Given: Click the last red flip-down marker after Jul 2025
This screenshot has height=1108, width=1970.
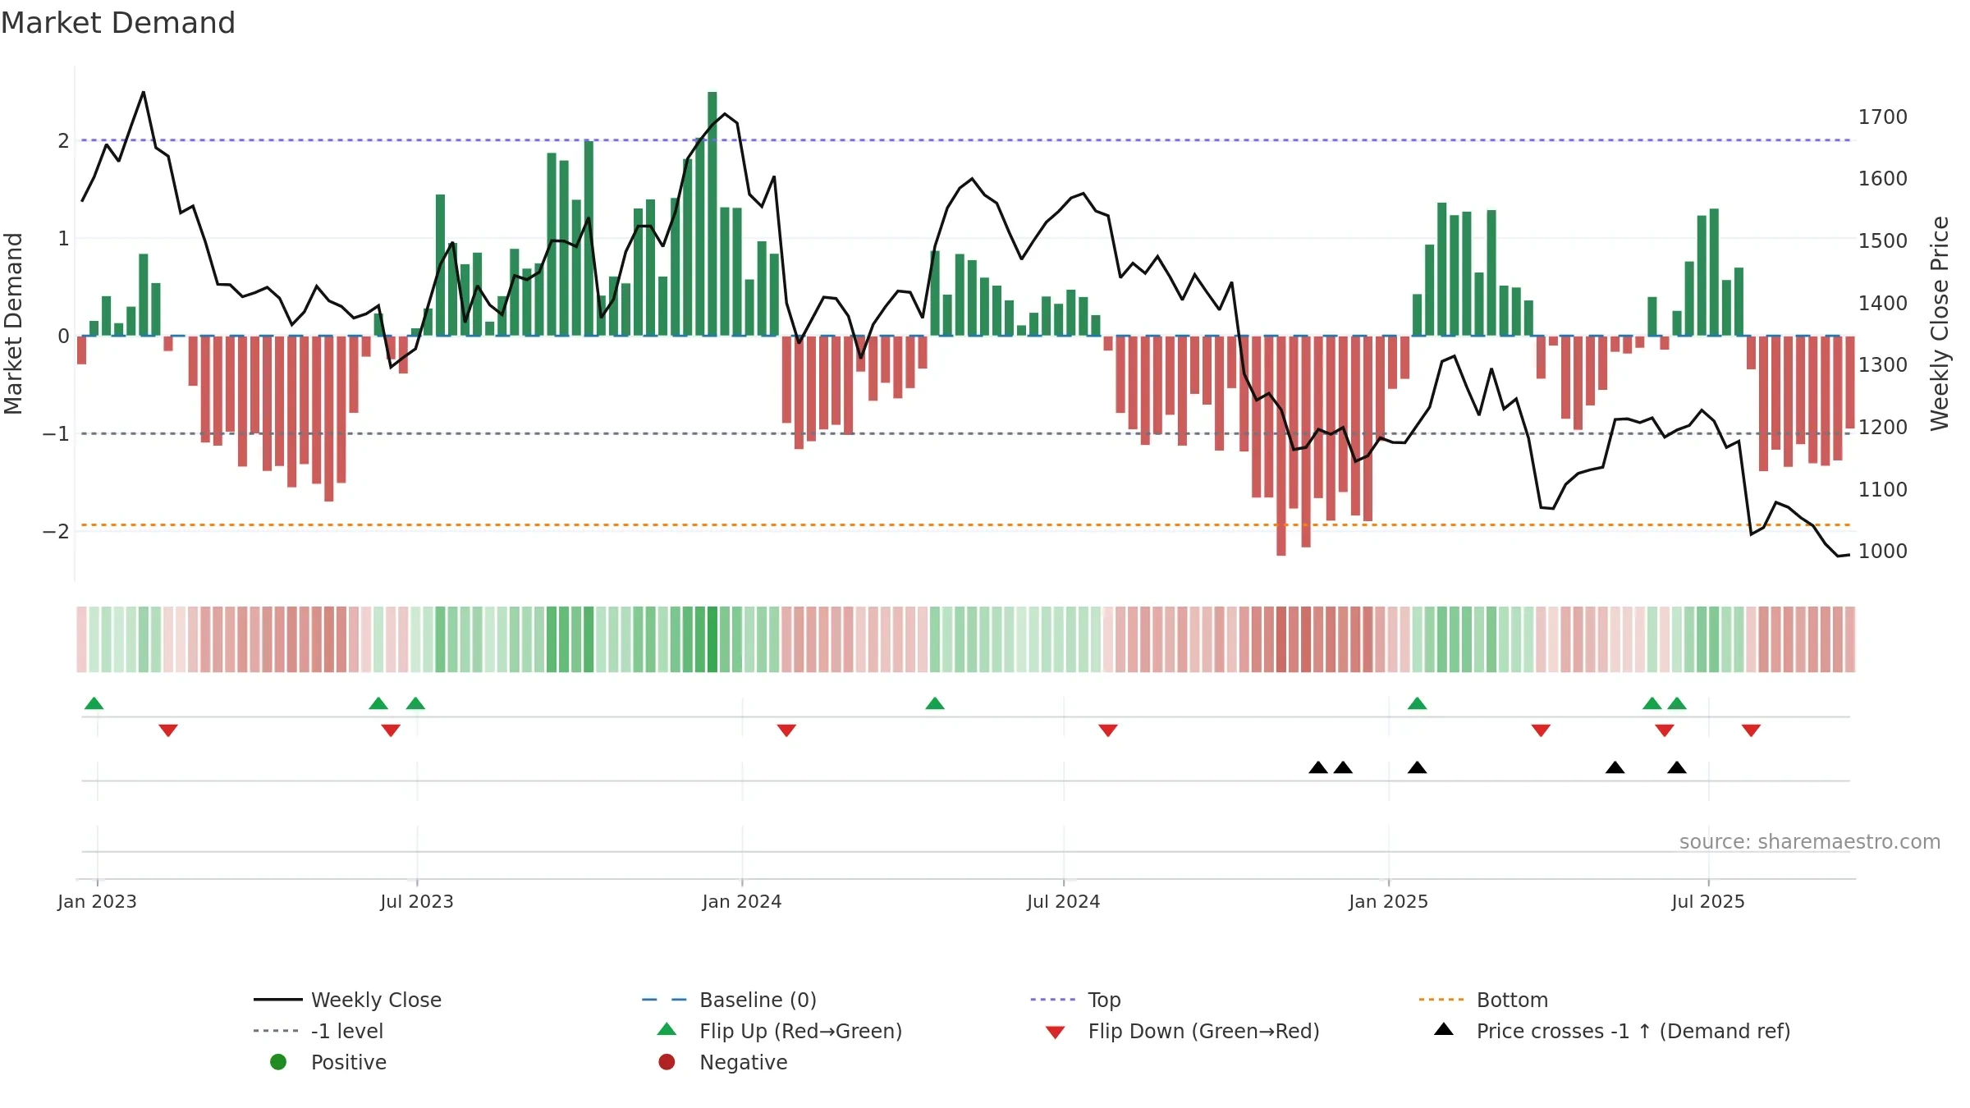Looking at the screenshot, I should point(1751,730).
